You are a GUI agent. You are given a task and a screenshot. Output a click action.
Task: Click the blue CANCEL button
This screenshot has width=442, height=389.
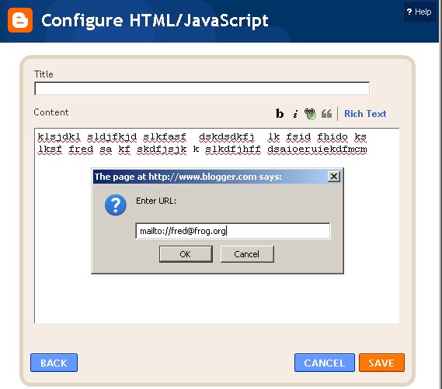coord(325,363)
